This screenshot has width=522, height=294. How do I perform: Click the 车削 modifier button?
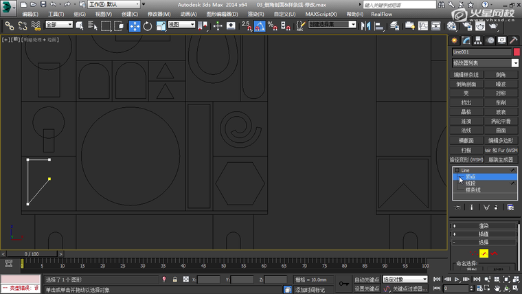(x=501, y=102)
